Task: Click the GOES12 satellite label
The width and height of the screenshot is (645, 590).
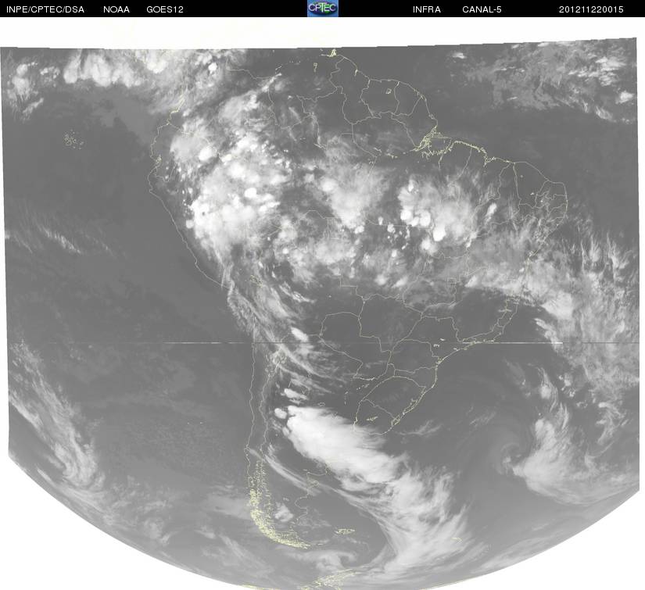Action: click(x=165, y=9)
